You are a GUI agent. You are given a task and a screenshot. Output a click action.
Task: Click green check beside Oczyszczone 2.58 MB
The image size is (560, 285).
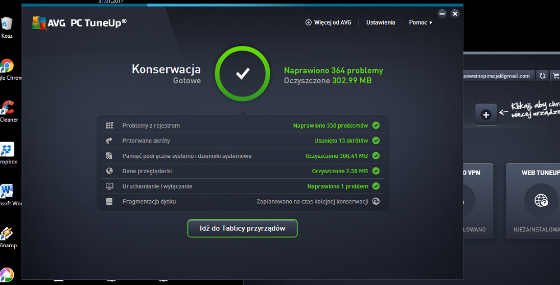tap(376, 171)
